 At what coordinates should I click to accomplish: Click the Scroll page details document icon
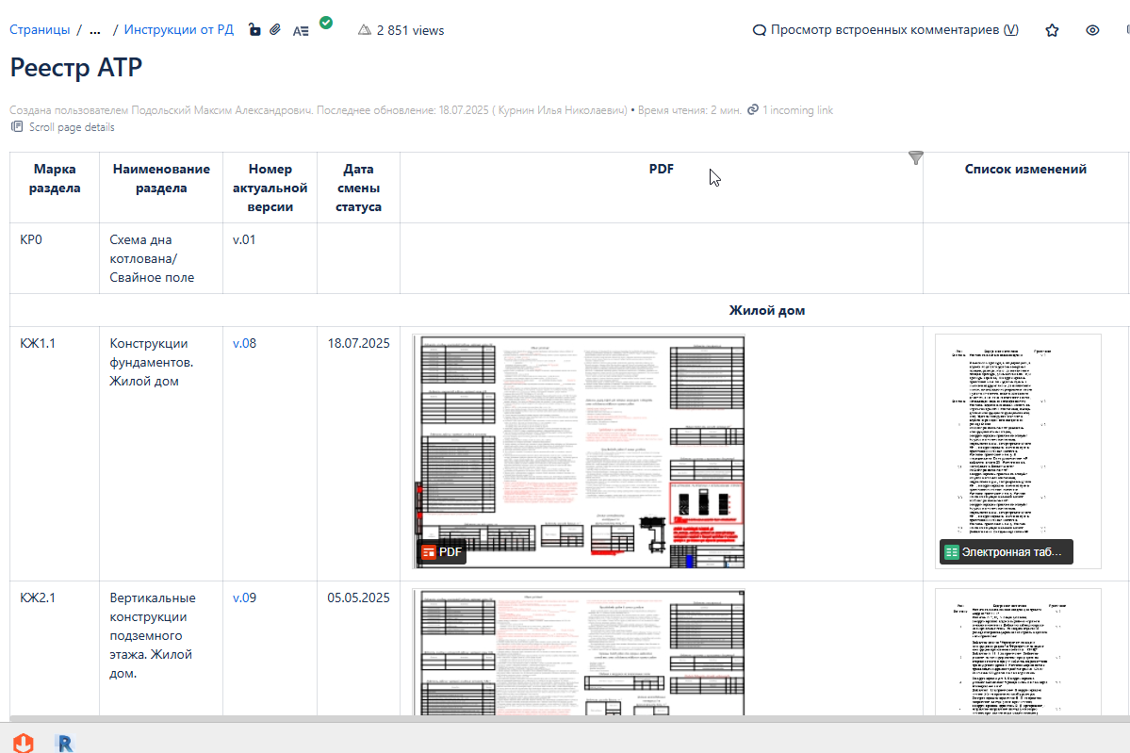17,127
